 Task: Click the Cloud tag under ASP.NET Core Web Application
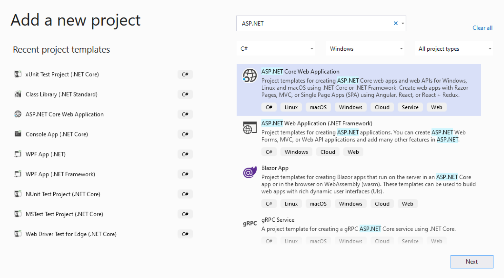(x=382, y=107)
